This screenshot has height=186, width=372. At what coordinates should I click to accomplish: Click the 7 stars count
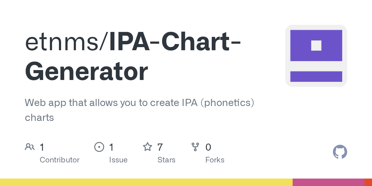(x=160, y=147)
